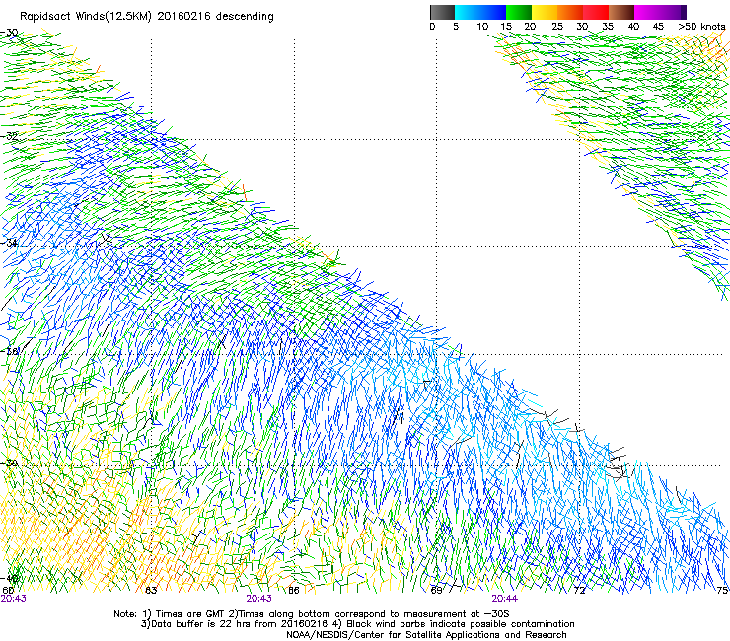Click the cyan-blue 5-15 knots color segment
The width and height of the screenshot is (730, 641).
point(480,12)
